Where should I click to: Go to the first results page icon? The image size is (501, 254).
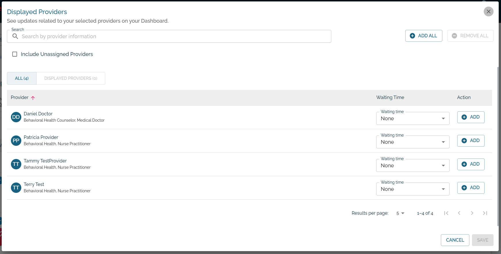tap(446, 213)
